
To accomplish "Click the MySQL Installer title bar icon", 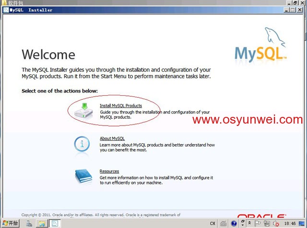I will [6, 10].
